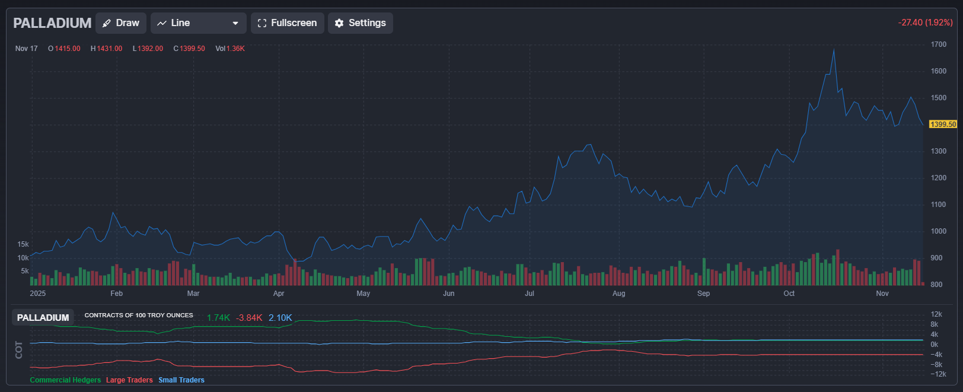This screenshot has width=963, height=392.
Task: Click the red -3.84K COT value
Action: click(x=249, y=318)
